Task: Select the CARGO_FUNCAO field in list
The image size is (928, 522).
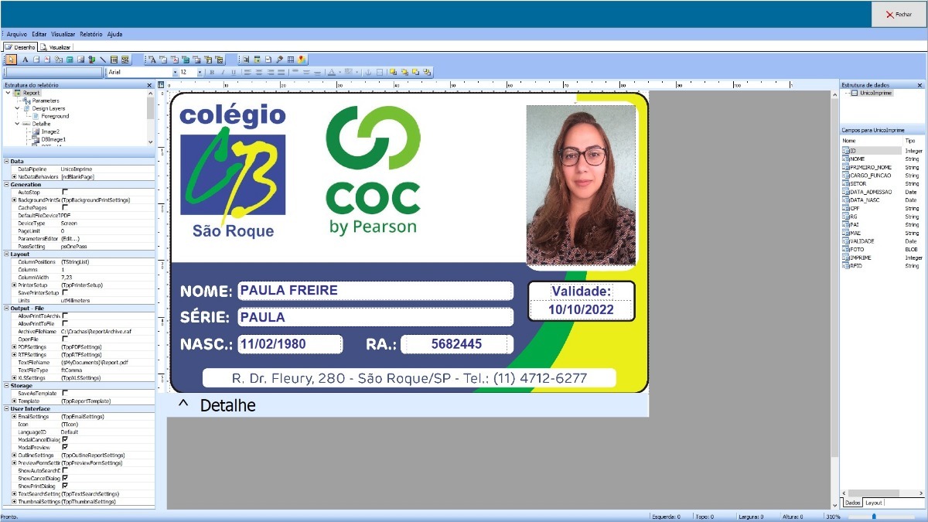Action: point(871,176)
